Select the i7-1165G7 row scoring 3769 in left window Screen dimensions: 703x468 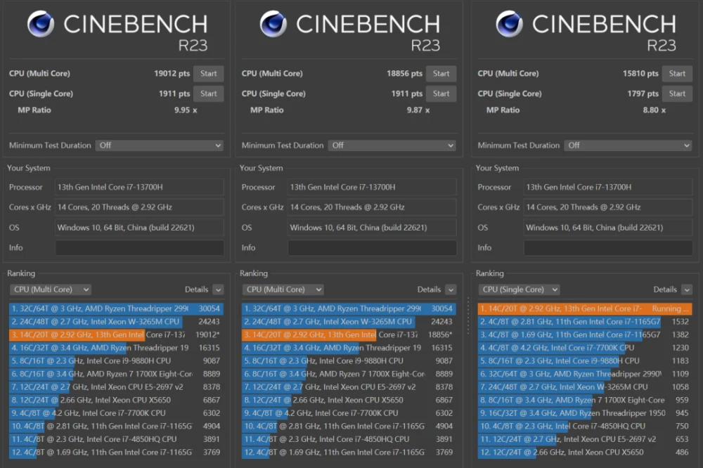point(116,453)
